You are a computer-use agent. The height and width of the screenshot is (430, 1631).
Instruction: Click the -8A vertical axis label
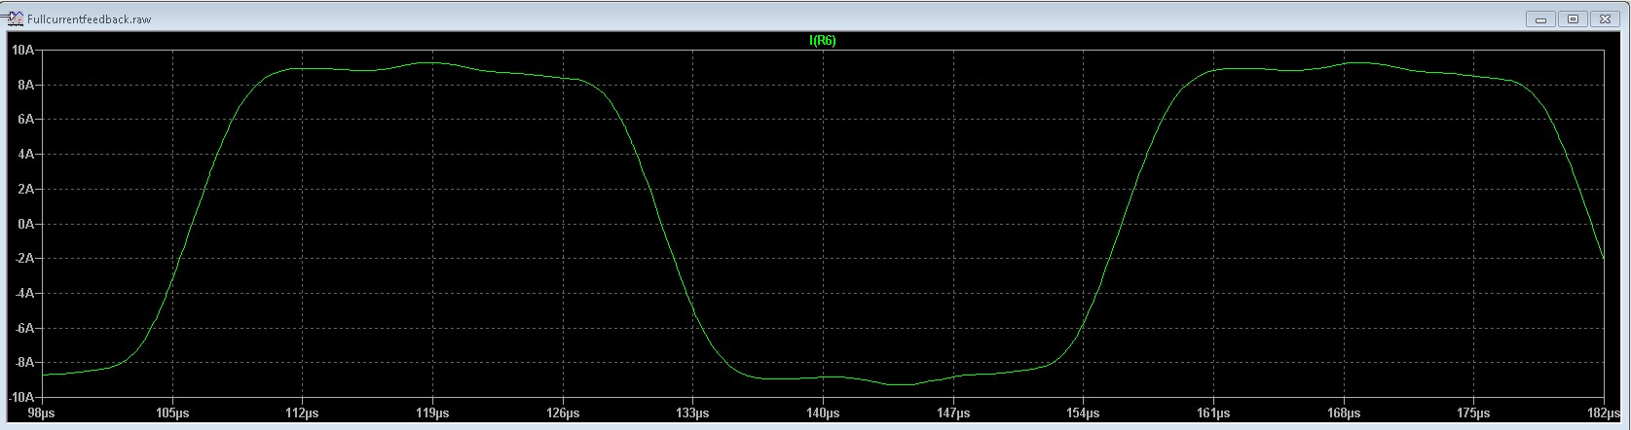click(x=25, y=362)
